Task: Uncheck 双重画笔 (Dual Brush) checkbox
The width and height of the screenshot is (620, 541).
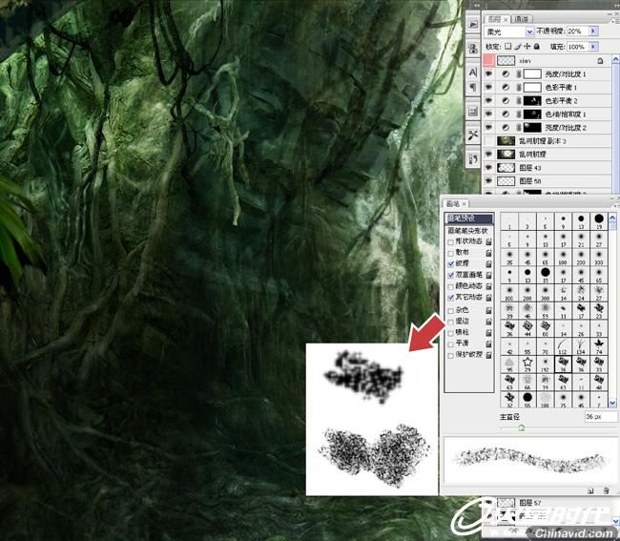Action: (451, 275)
